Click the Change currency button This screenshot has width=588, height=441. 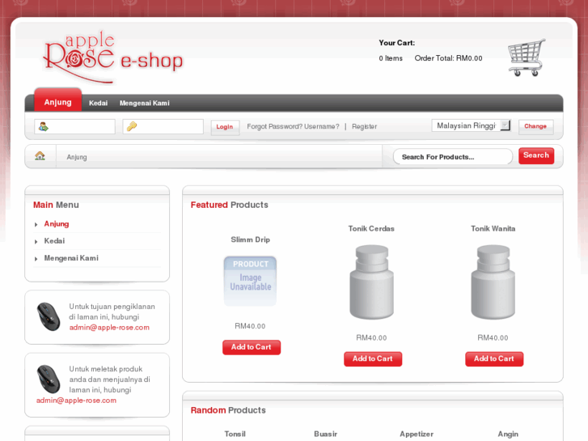(x=535, y=126)
